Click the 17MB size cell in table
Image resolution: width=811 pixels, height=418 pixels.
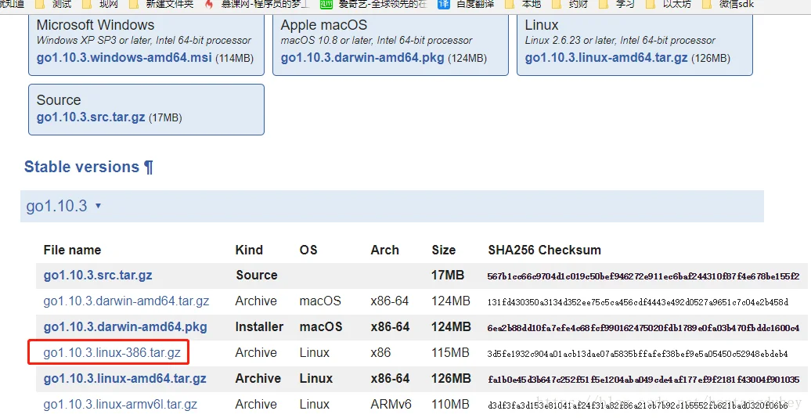point(448,276)
